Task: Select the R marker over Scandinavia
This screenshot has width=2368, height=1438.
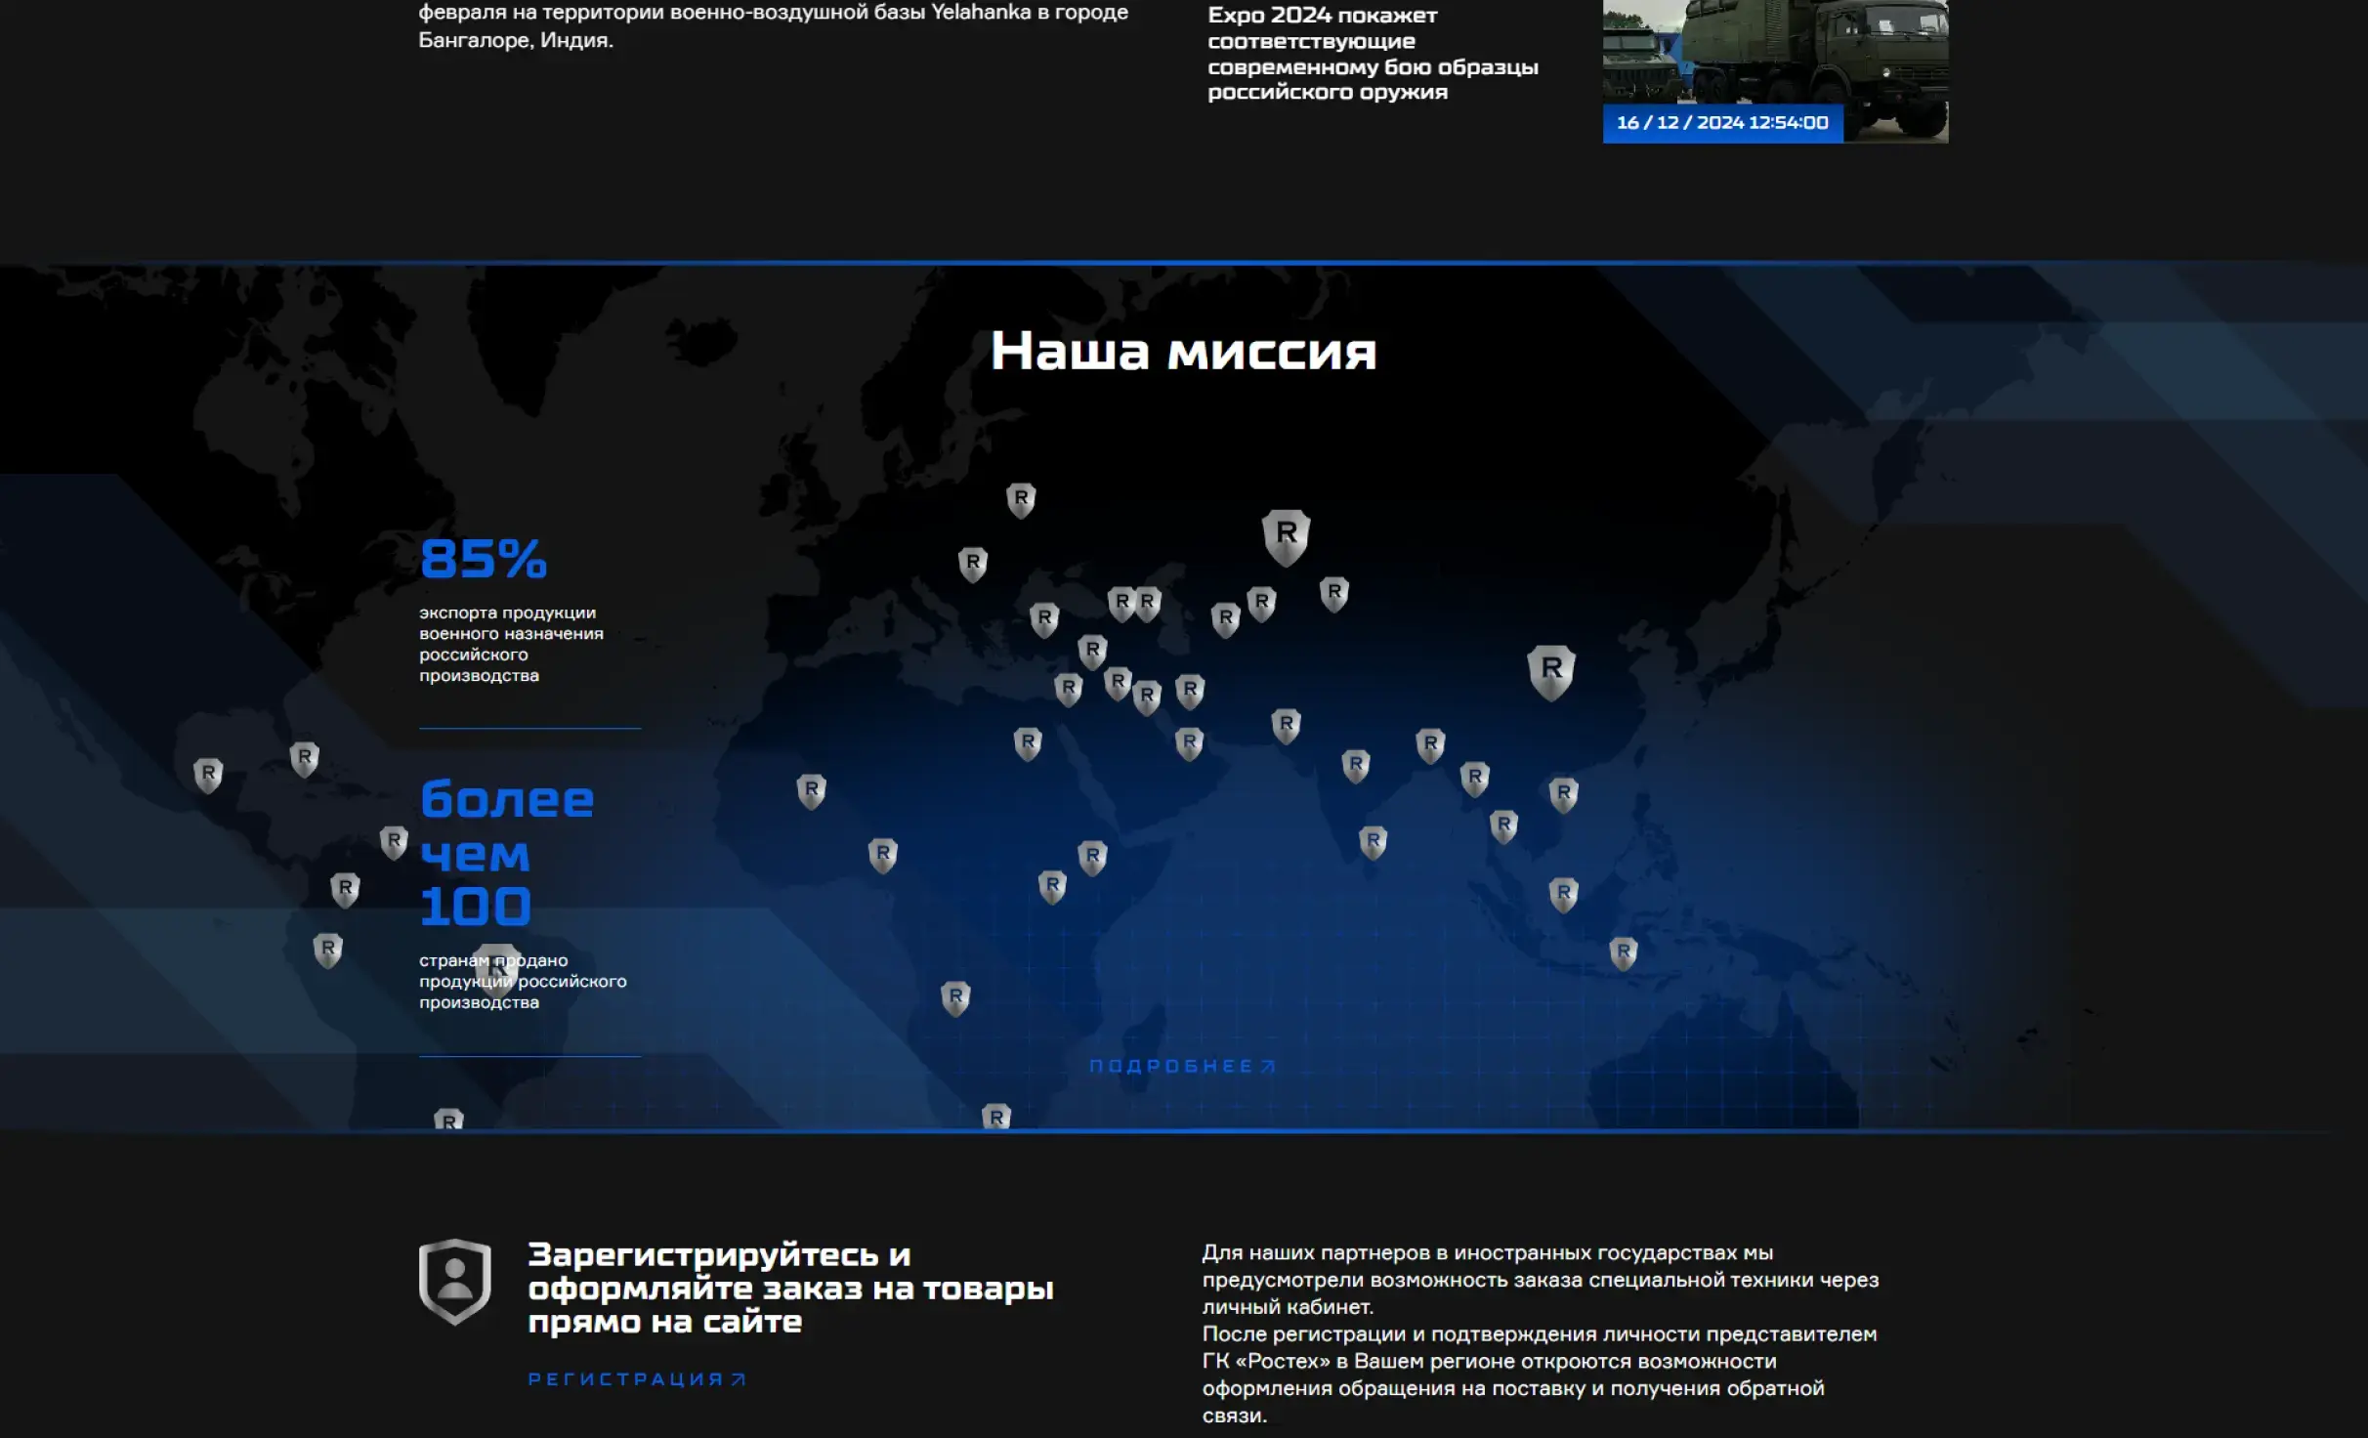Action: pyautogui.click(x=1020, y=500)
